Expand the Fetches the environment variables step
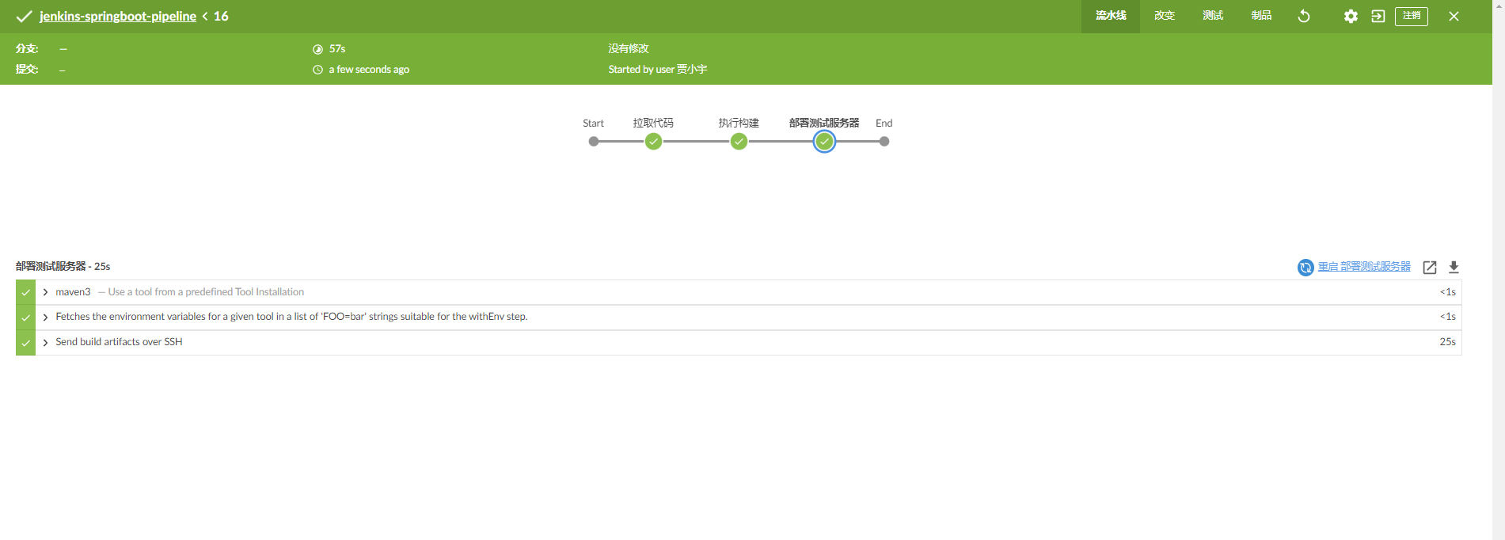This screenshot has width=1505, height=540. pos(45,318)
